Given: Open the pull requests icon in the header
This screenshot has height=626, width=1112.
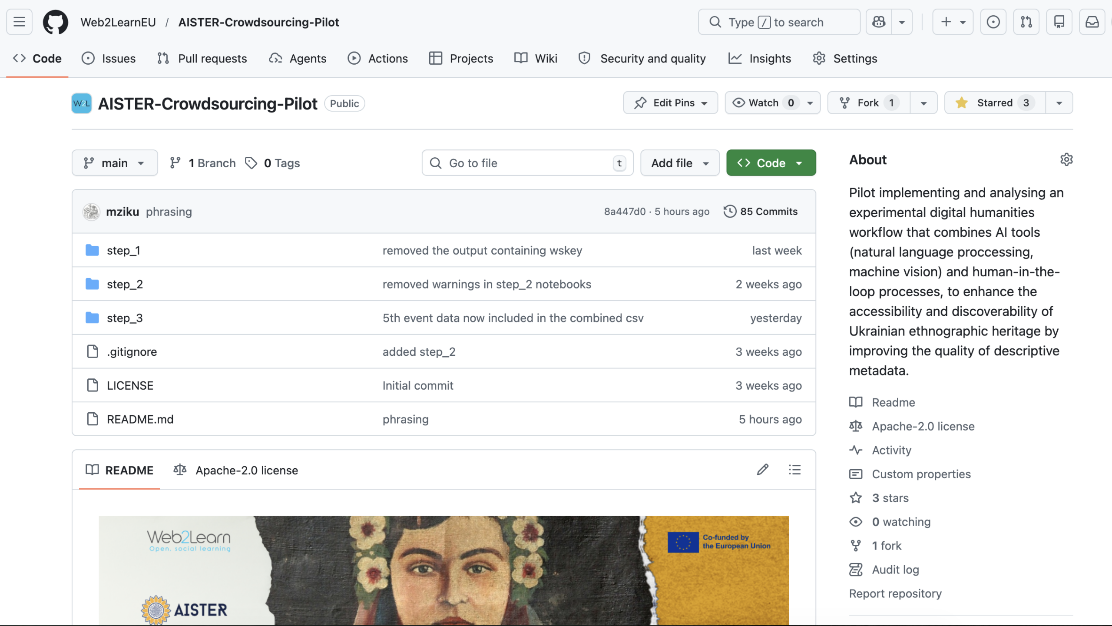Looking at the screenshot, I should point(1026,22).
